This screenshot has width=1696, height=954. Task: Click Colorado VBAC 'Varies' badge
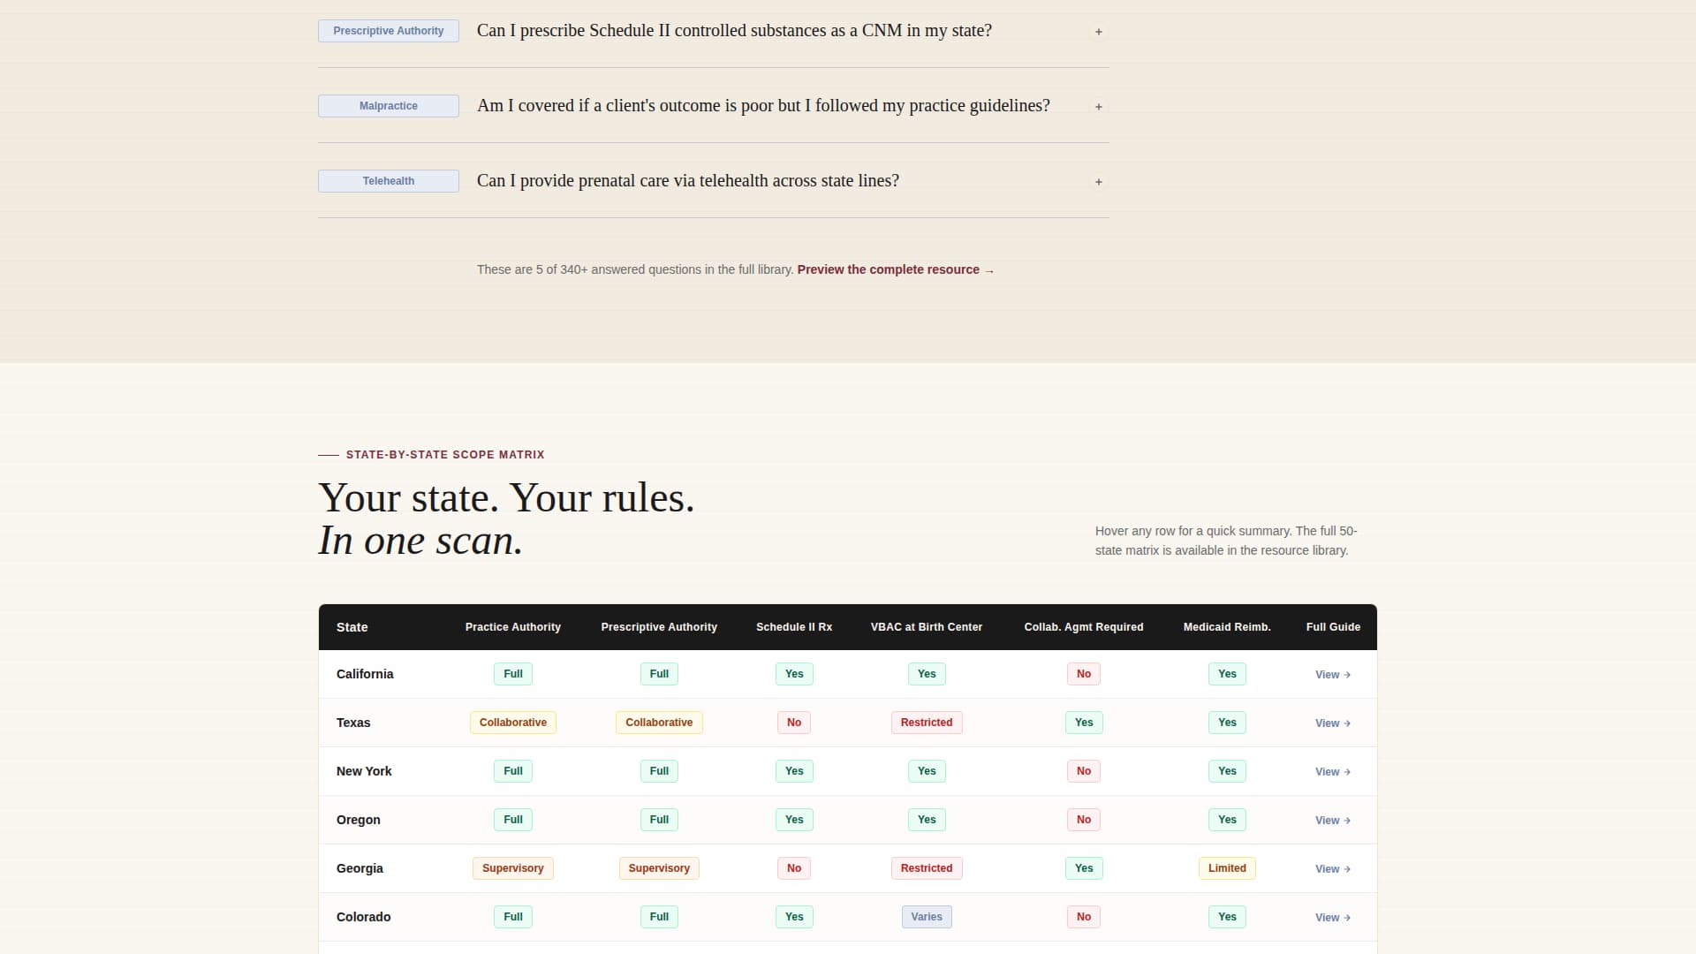[x=927, y=917]
